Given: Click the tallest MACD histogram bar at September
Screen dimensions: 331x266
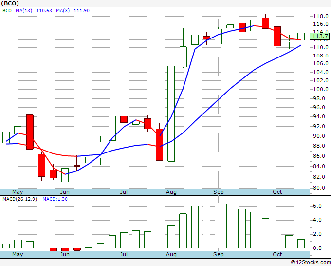Looking at the screenshot, I should [219, 226].
